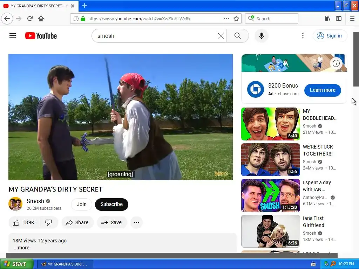
Task: Close the MY GRANDPA'S DIRTY SECRET tab
Action: coord(73,6)
